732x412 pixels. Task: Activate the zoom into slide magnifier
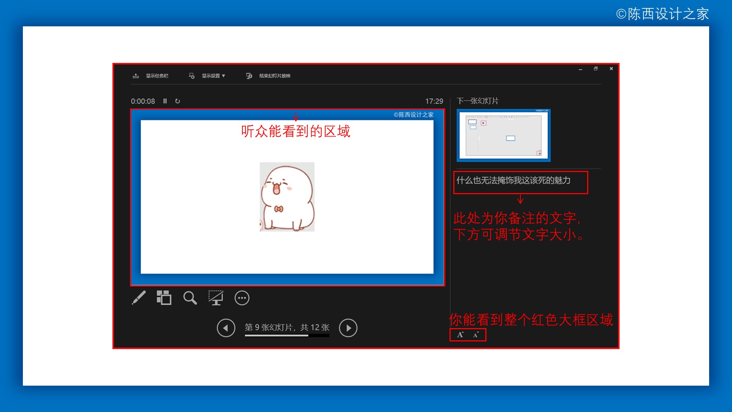pyautogui.click(x=190, y=298)
